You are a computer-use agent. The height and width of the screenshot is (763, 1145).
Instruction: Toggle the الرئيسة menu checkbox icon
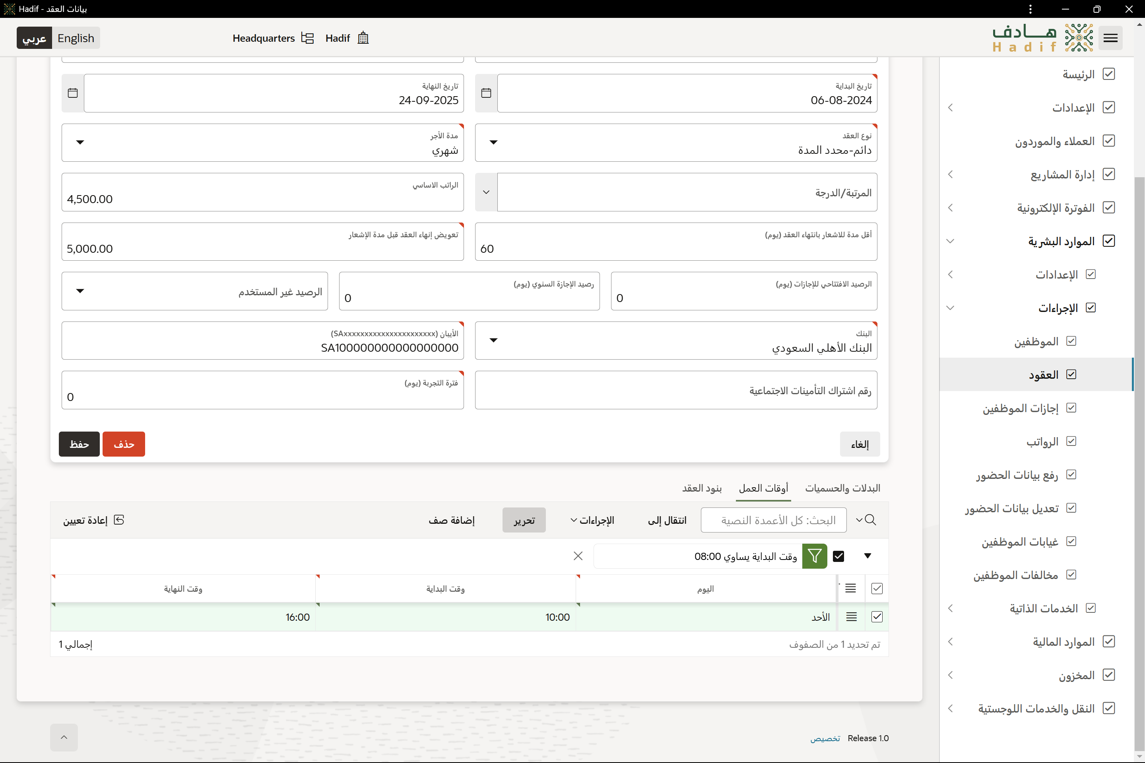(1108, 74)
